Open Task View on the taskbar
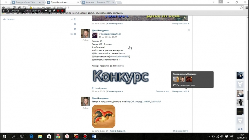Screen dimensions: 249x140 click(x=22, y=136)
